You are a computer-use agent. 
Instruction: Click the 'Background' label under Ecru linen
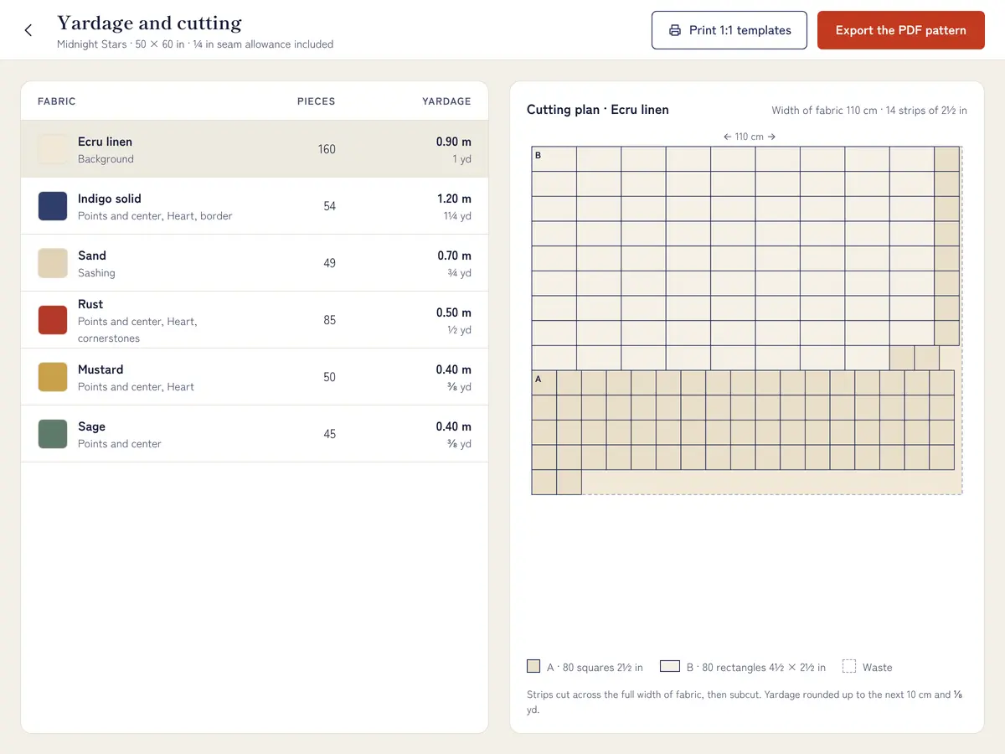[x=106, y=159]
